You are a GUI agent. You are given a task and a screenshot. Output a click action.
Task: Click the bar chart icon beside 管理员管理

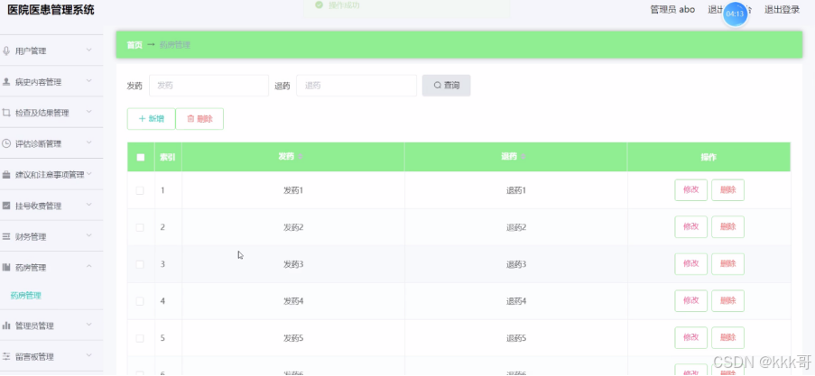[x=6, y=326]
